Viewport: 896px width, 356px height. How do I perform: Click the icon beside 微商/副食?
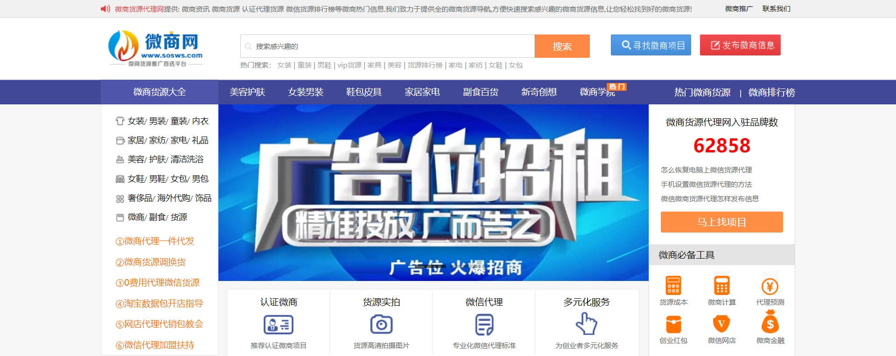click(120, 218)
